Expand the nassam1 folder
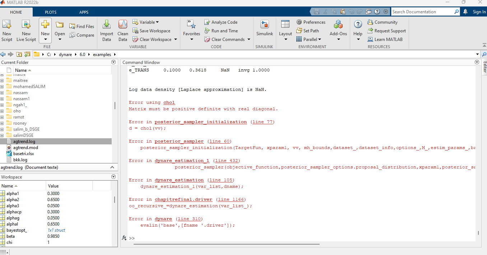 coord(2,99)
